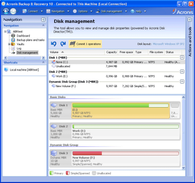Click the Help question mark icon

(133, 11)
